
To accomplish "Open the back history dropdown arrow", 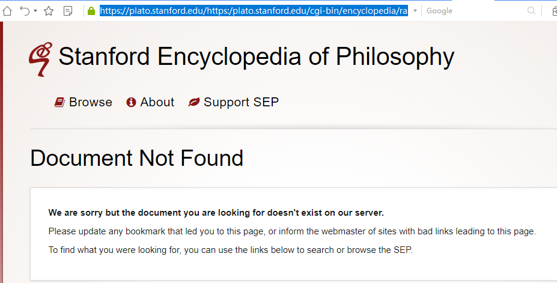I will 35,11.
